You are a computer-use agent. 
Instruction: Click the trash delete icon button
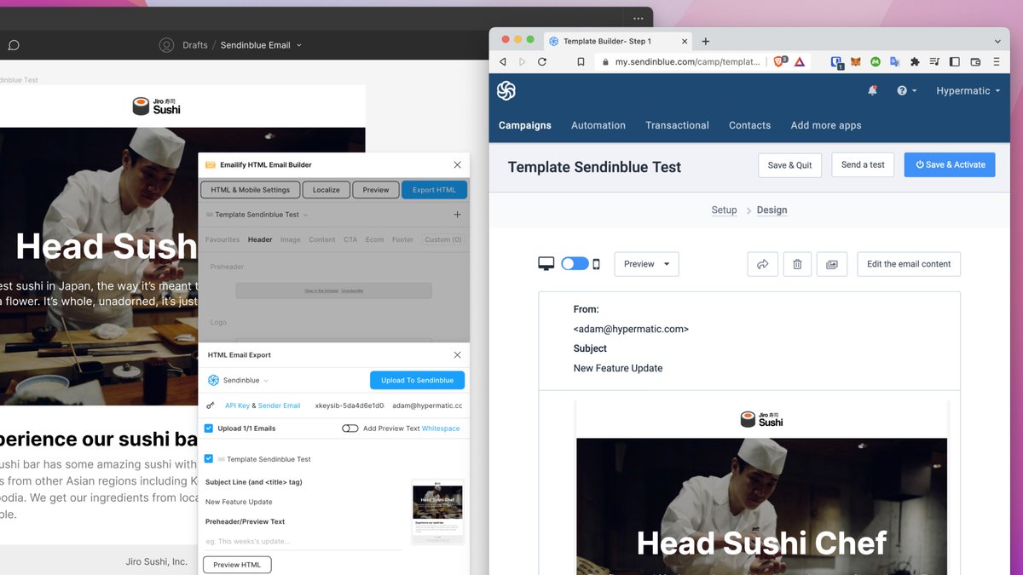click(797, 264)
